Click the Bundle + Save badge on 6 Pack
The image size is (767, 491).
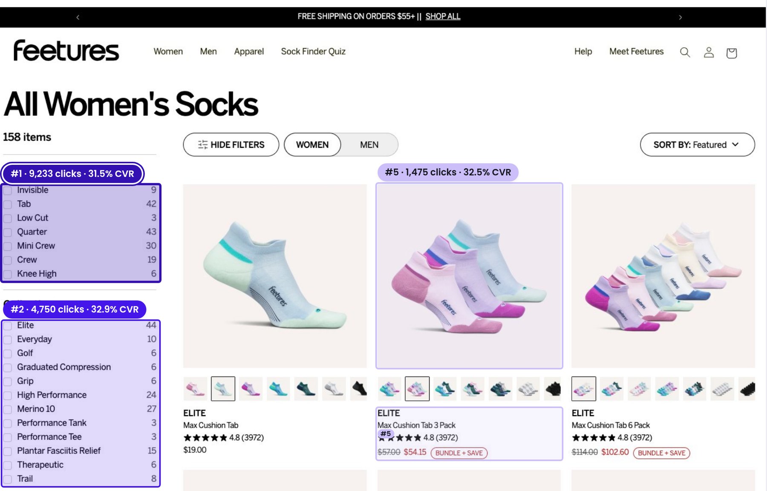pos(661,453)
